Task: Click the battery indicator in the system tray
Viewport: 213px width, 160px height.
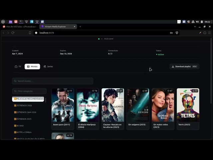Action: pyautogui.click(x=202, y=22)
